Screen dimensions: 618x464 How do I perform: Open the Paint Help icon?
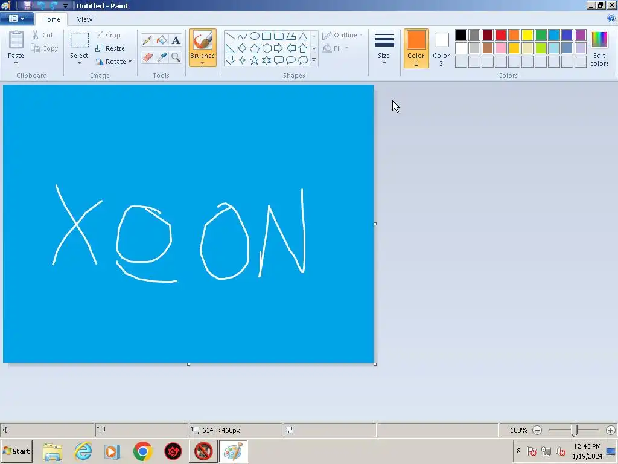611,19
